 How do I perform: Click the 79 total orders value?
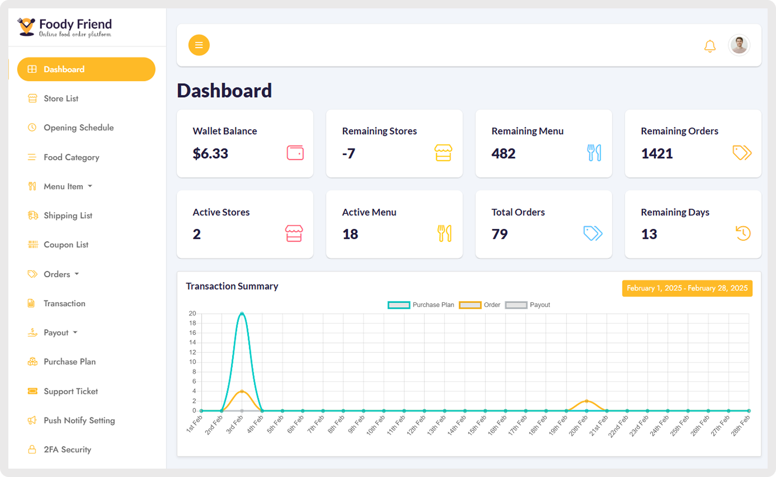pyautogui.click(x=500, y=234)
